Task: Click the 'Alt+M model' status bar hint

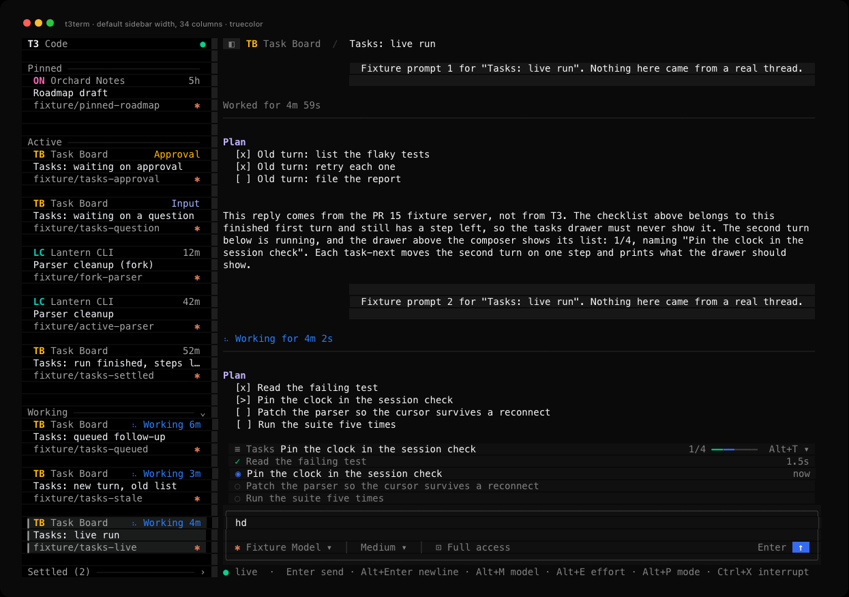Action: (507, 572)
